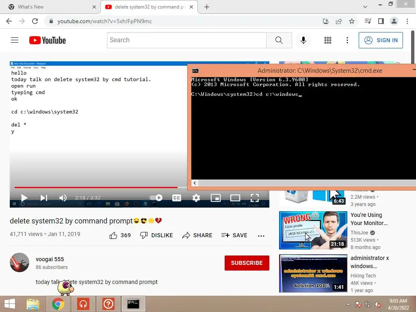Open 'administrator x windows' video thumbnail
This screenshot has height=312, width=416.
tap(313, 273)
